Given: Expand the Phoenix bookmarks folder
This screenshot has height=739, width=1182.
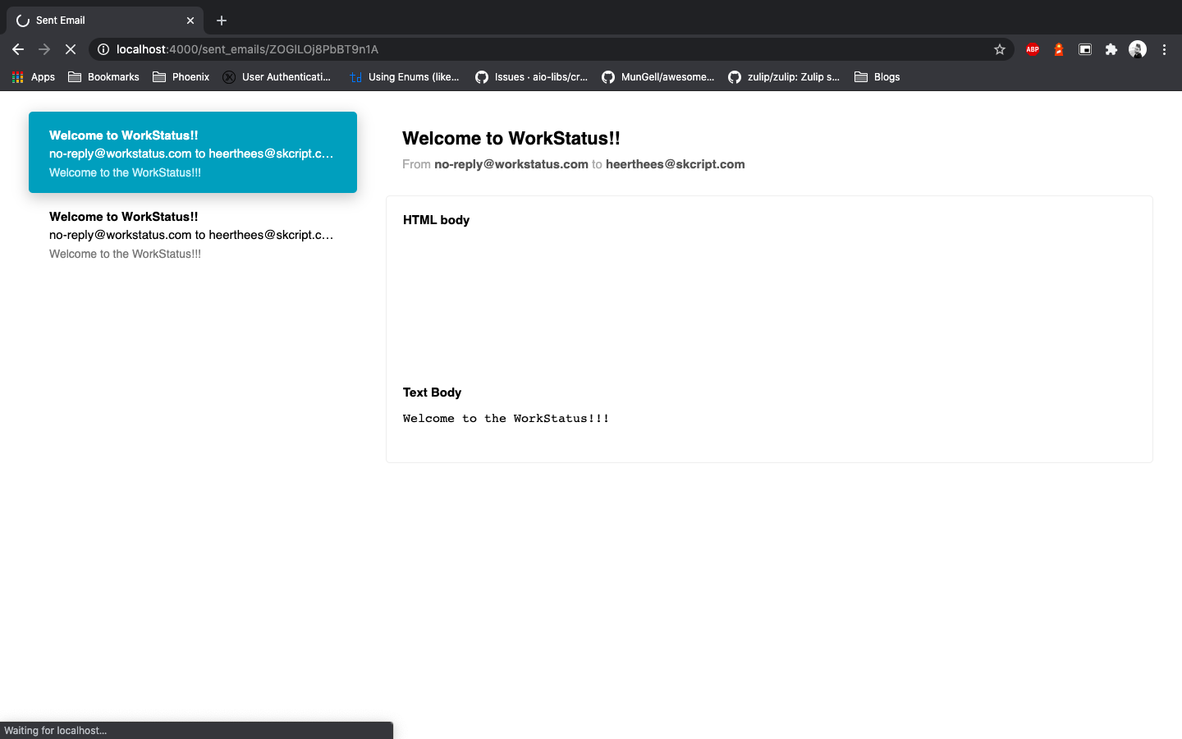Looking at the screenshot, I should (x=181, y=77).
